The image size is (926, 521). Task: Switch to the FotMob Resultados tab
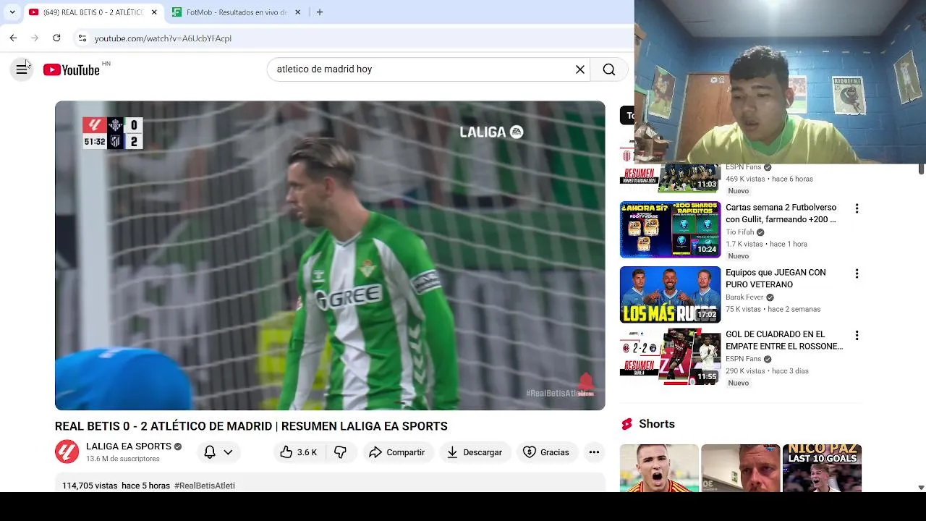pyautogui.click(x=236, y=12)
